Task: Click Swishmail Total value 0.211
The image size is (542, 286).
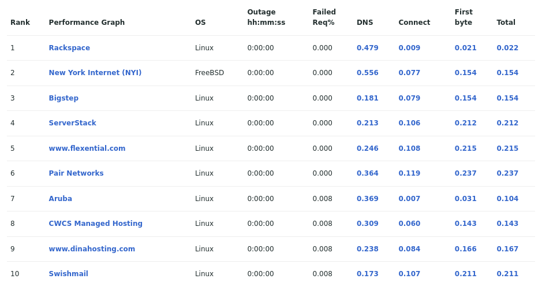Action: click(507, 273)
